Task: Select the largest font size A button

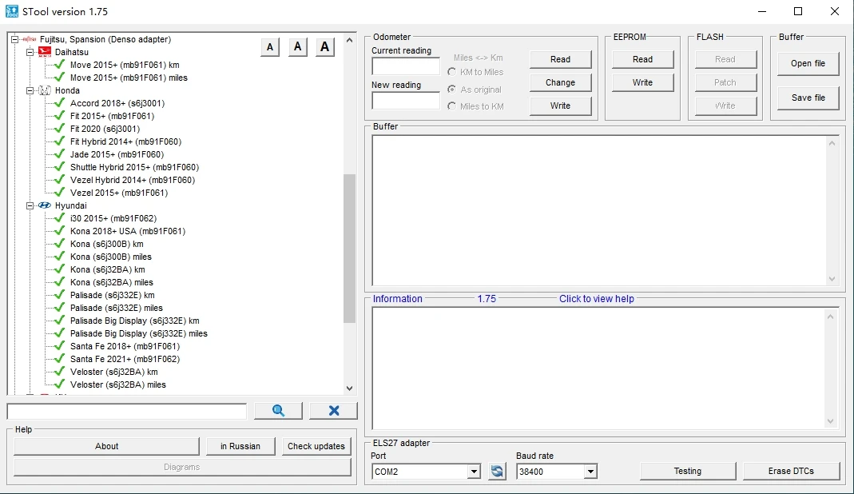Action: click(324, 47)
